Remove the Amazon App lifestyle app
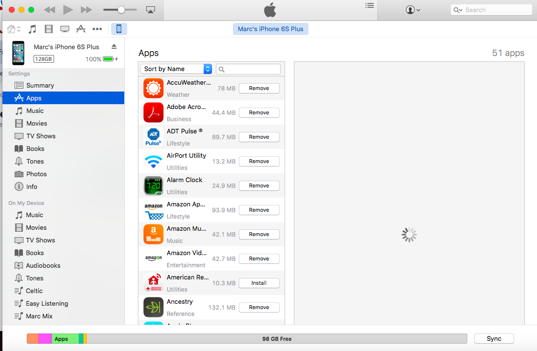 pos(259,210)
